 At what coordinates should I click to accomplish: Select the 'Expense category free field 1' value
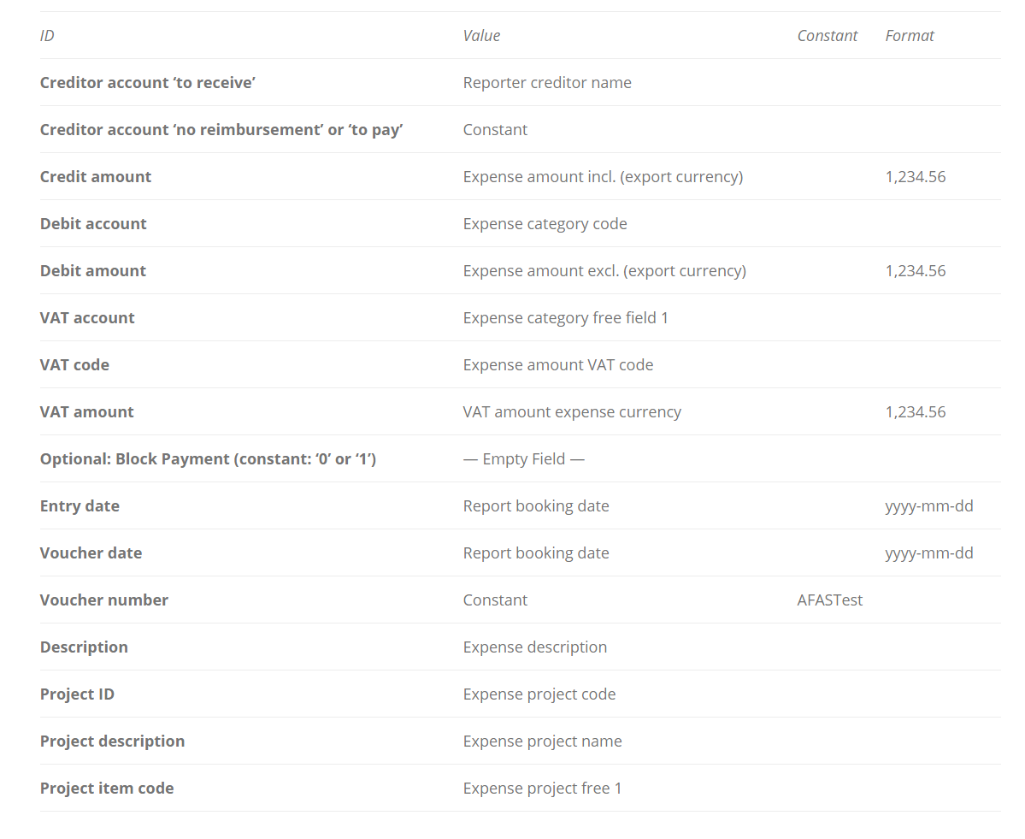coord(565,318)
